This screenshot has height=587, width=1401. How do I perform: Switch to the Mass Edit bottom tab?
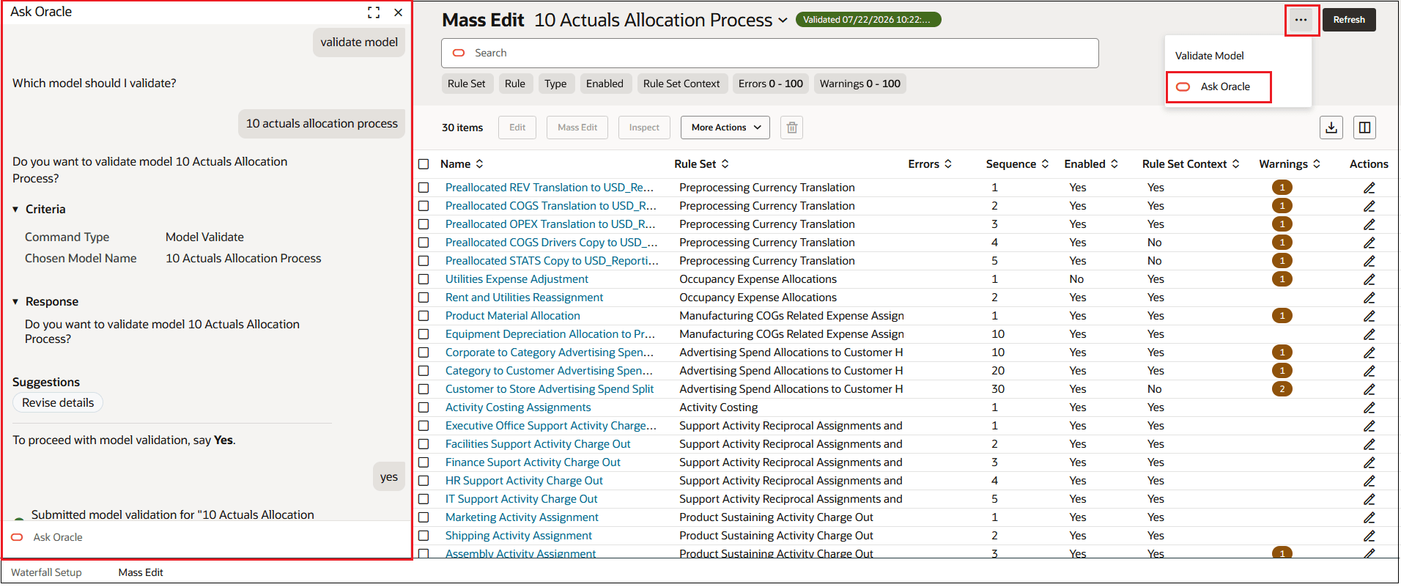tap(141, 572)
